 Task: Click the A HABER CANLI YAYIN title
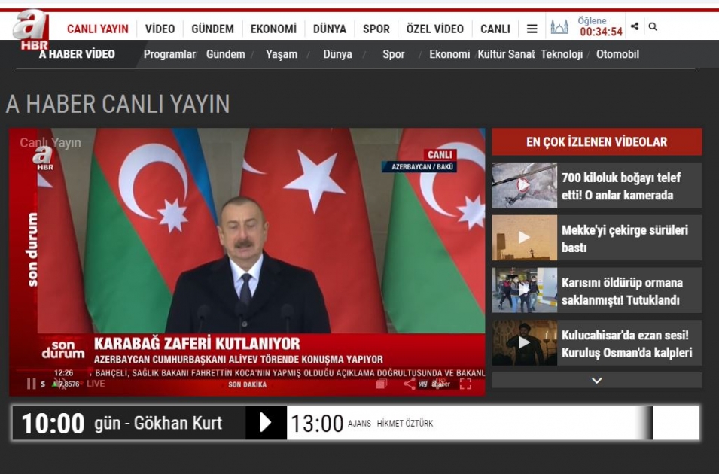tap(117, 104)
